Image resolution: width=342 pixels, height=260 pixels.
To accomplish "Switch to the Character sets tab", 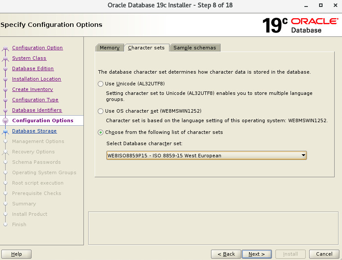I will click(x=146, y=48).
